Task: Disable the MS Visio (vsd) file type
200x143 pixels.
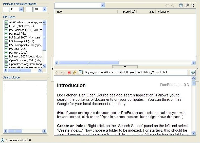Action: tap(6, 49)
